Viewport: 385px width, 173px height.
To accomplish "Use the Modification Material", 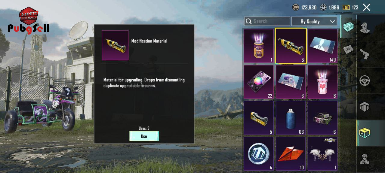I will [144, 136].
